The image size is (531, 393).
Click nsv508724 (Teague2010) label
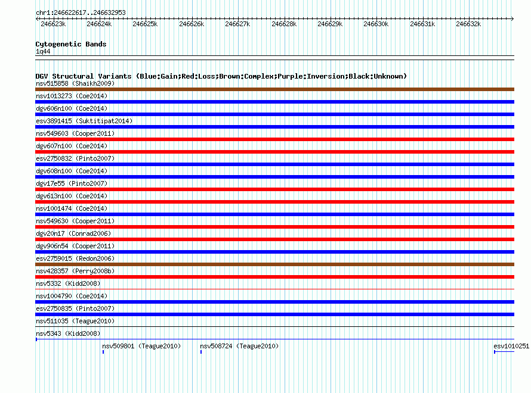point(239,346)
